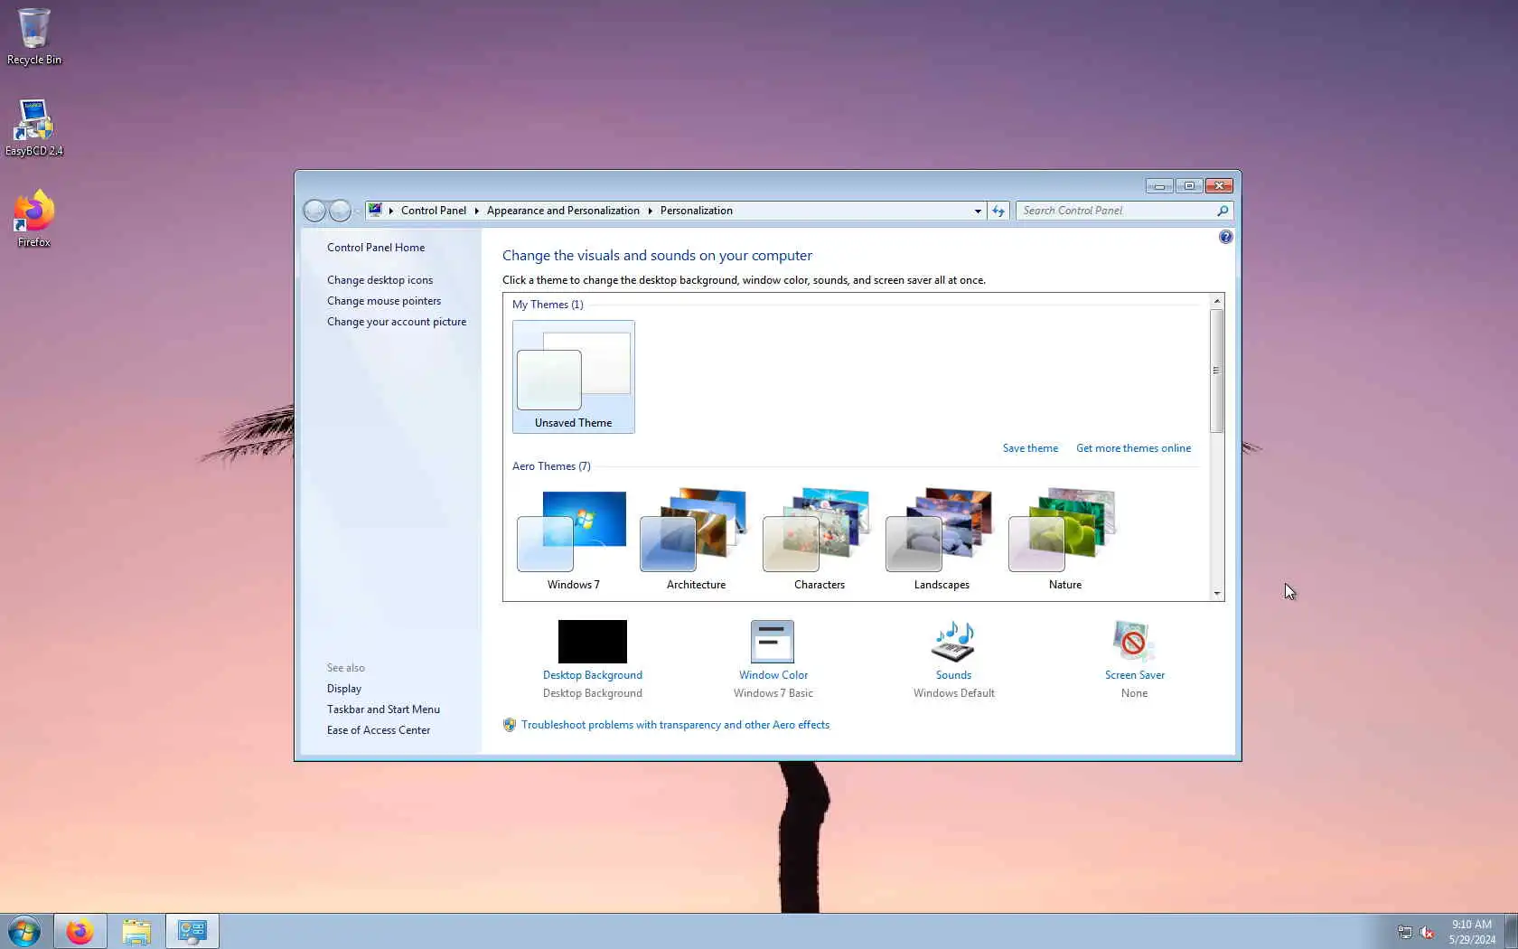The image size is (1518, 949).
Task: Expand the address bar history dropdown
Action: [x=978, y=211]
